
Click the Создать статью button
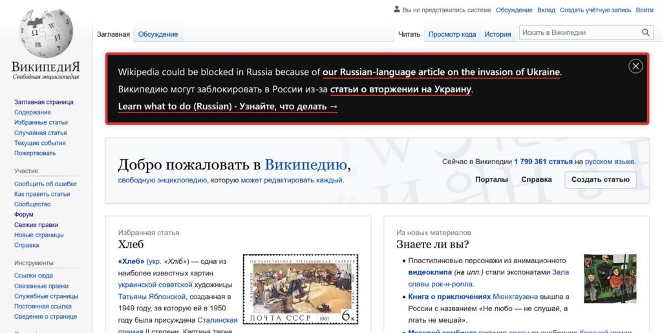(600, 180)
